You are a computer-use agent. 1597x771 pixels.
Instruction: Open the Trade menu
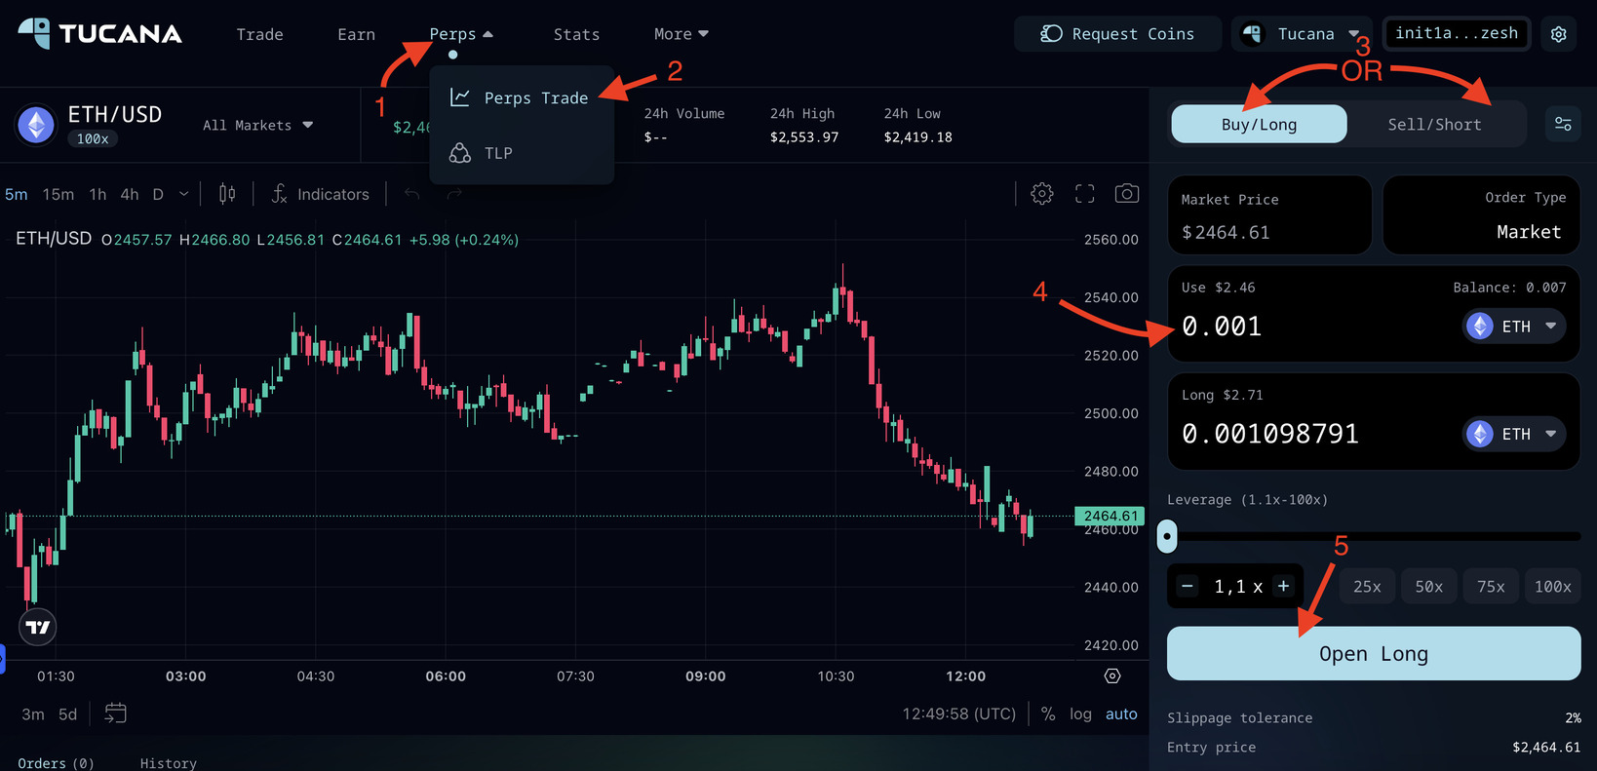click(259, 34)
